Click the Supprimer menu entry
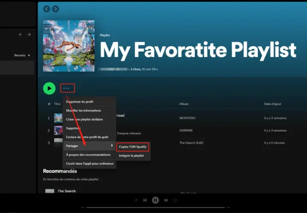This screenshot has width=307, height=213. pyautogui.click(x=90, y=128)
